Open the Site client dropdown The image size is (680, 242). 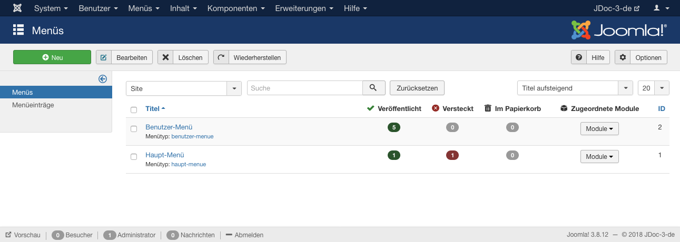point(184,88)
